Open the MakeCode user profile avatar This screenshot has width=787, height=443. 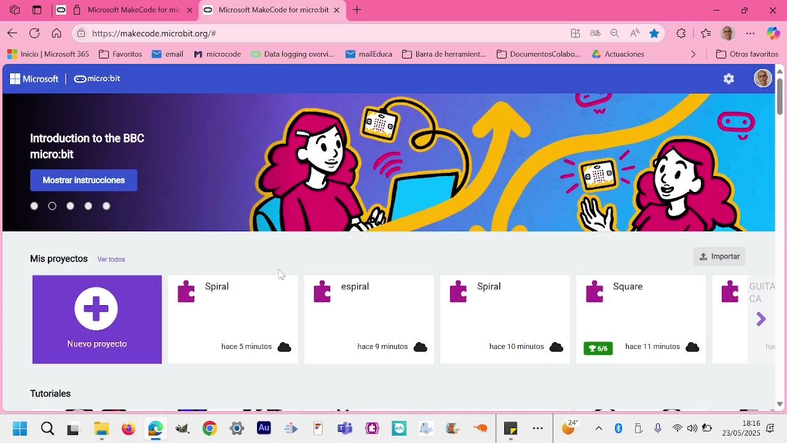[763, 78]
